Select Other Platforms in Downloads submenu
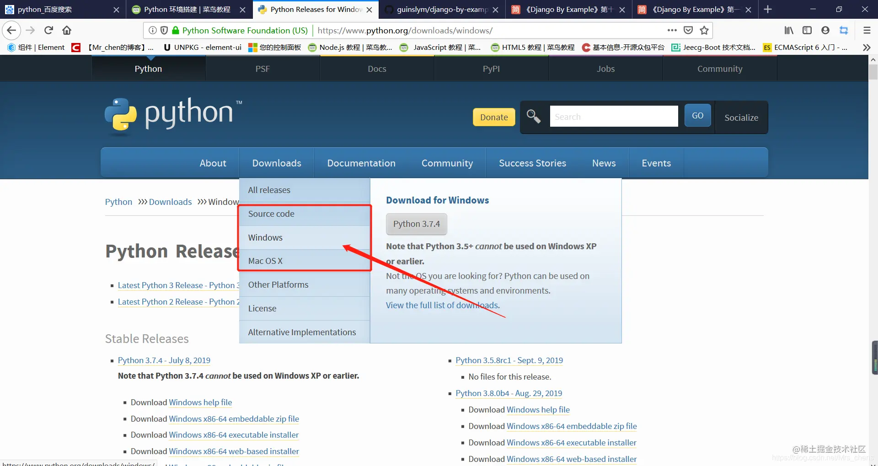The width and height of the screenshot is (878, 466). [305, 285]
